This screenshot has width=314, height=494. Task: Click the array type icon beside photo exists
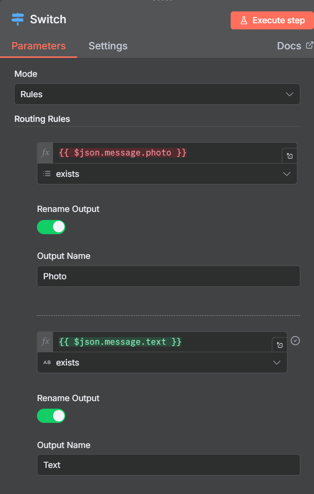pos(47,174)
